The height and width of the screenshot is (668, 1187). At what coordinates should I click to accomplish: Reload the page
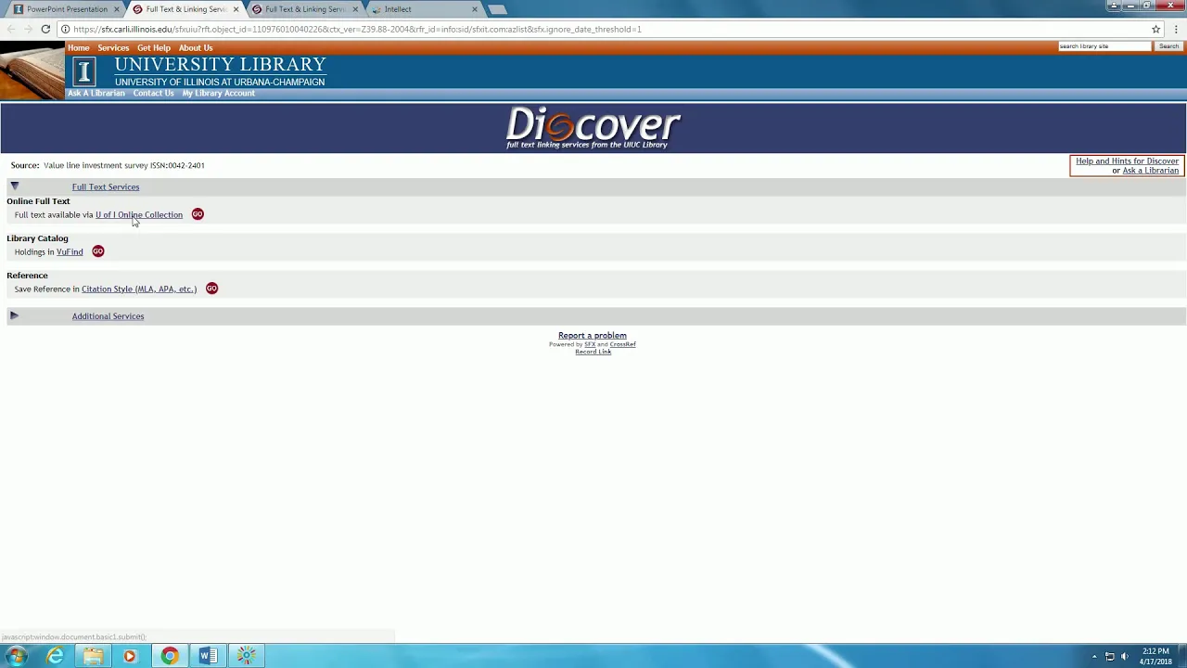(x=45, y=29)
